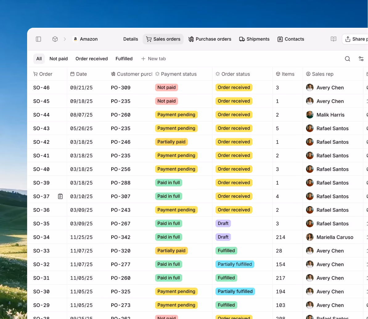This screenshot has height=319, width=368.
Task: Click PO-309 purchase order cell
Action: (x=121, y=88)
